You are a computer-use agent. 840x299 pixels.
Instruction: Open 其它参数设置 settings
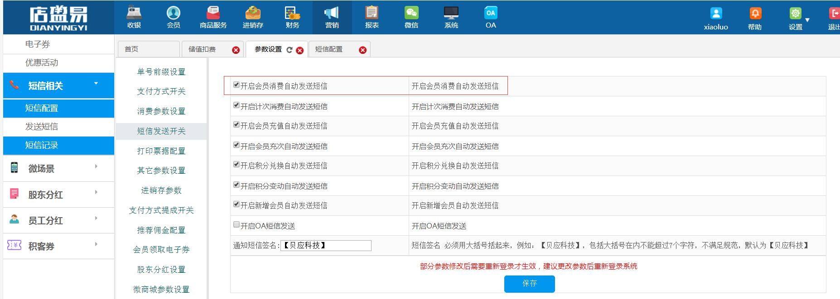tap(161, 171)
